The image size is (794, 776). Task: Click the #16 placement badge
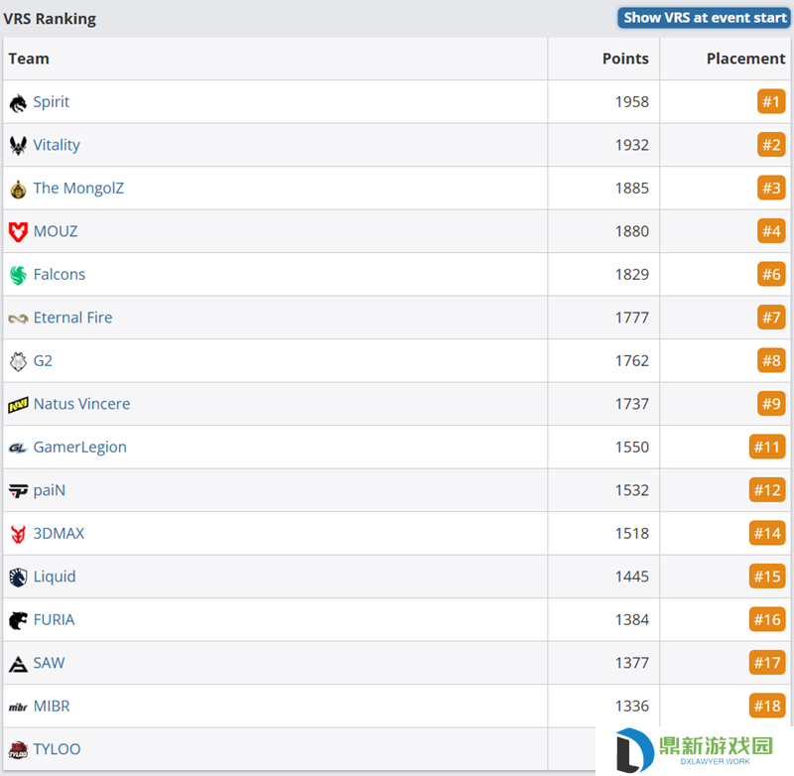(x=767, y=619)
